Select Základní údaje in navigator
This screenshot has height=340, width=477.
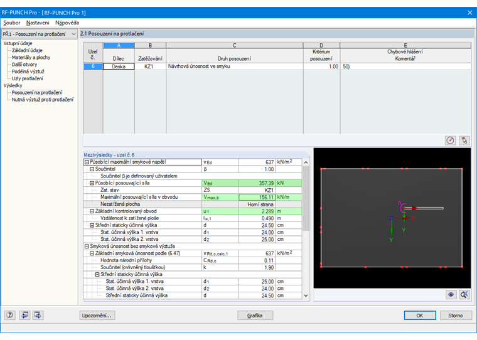tap(27, 50)
